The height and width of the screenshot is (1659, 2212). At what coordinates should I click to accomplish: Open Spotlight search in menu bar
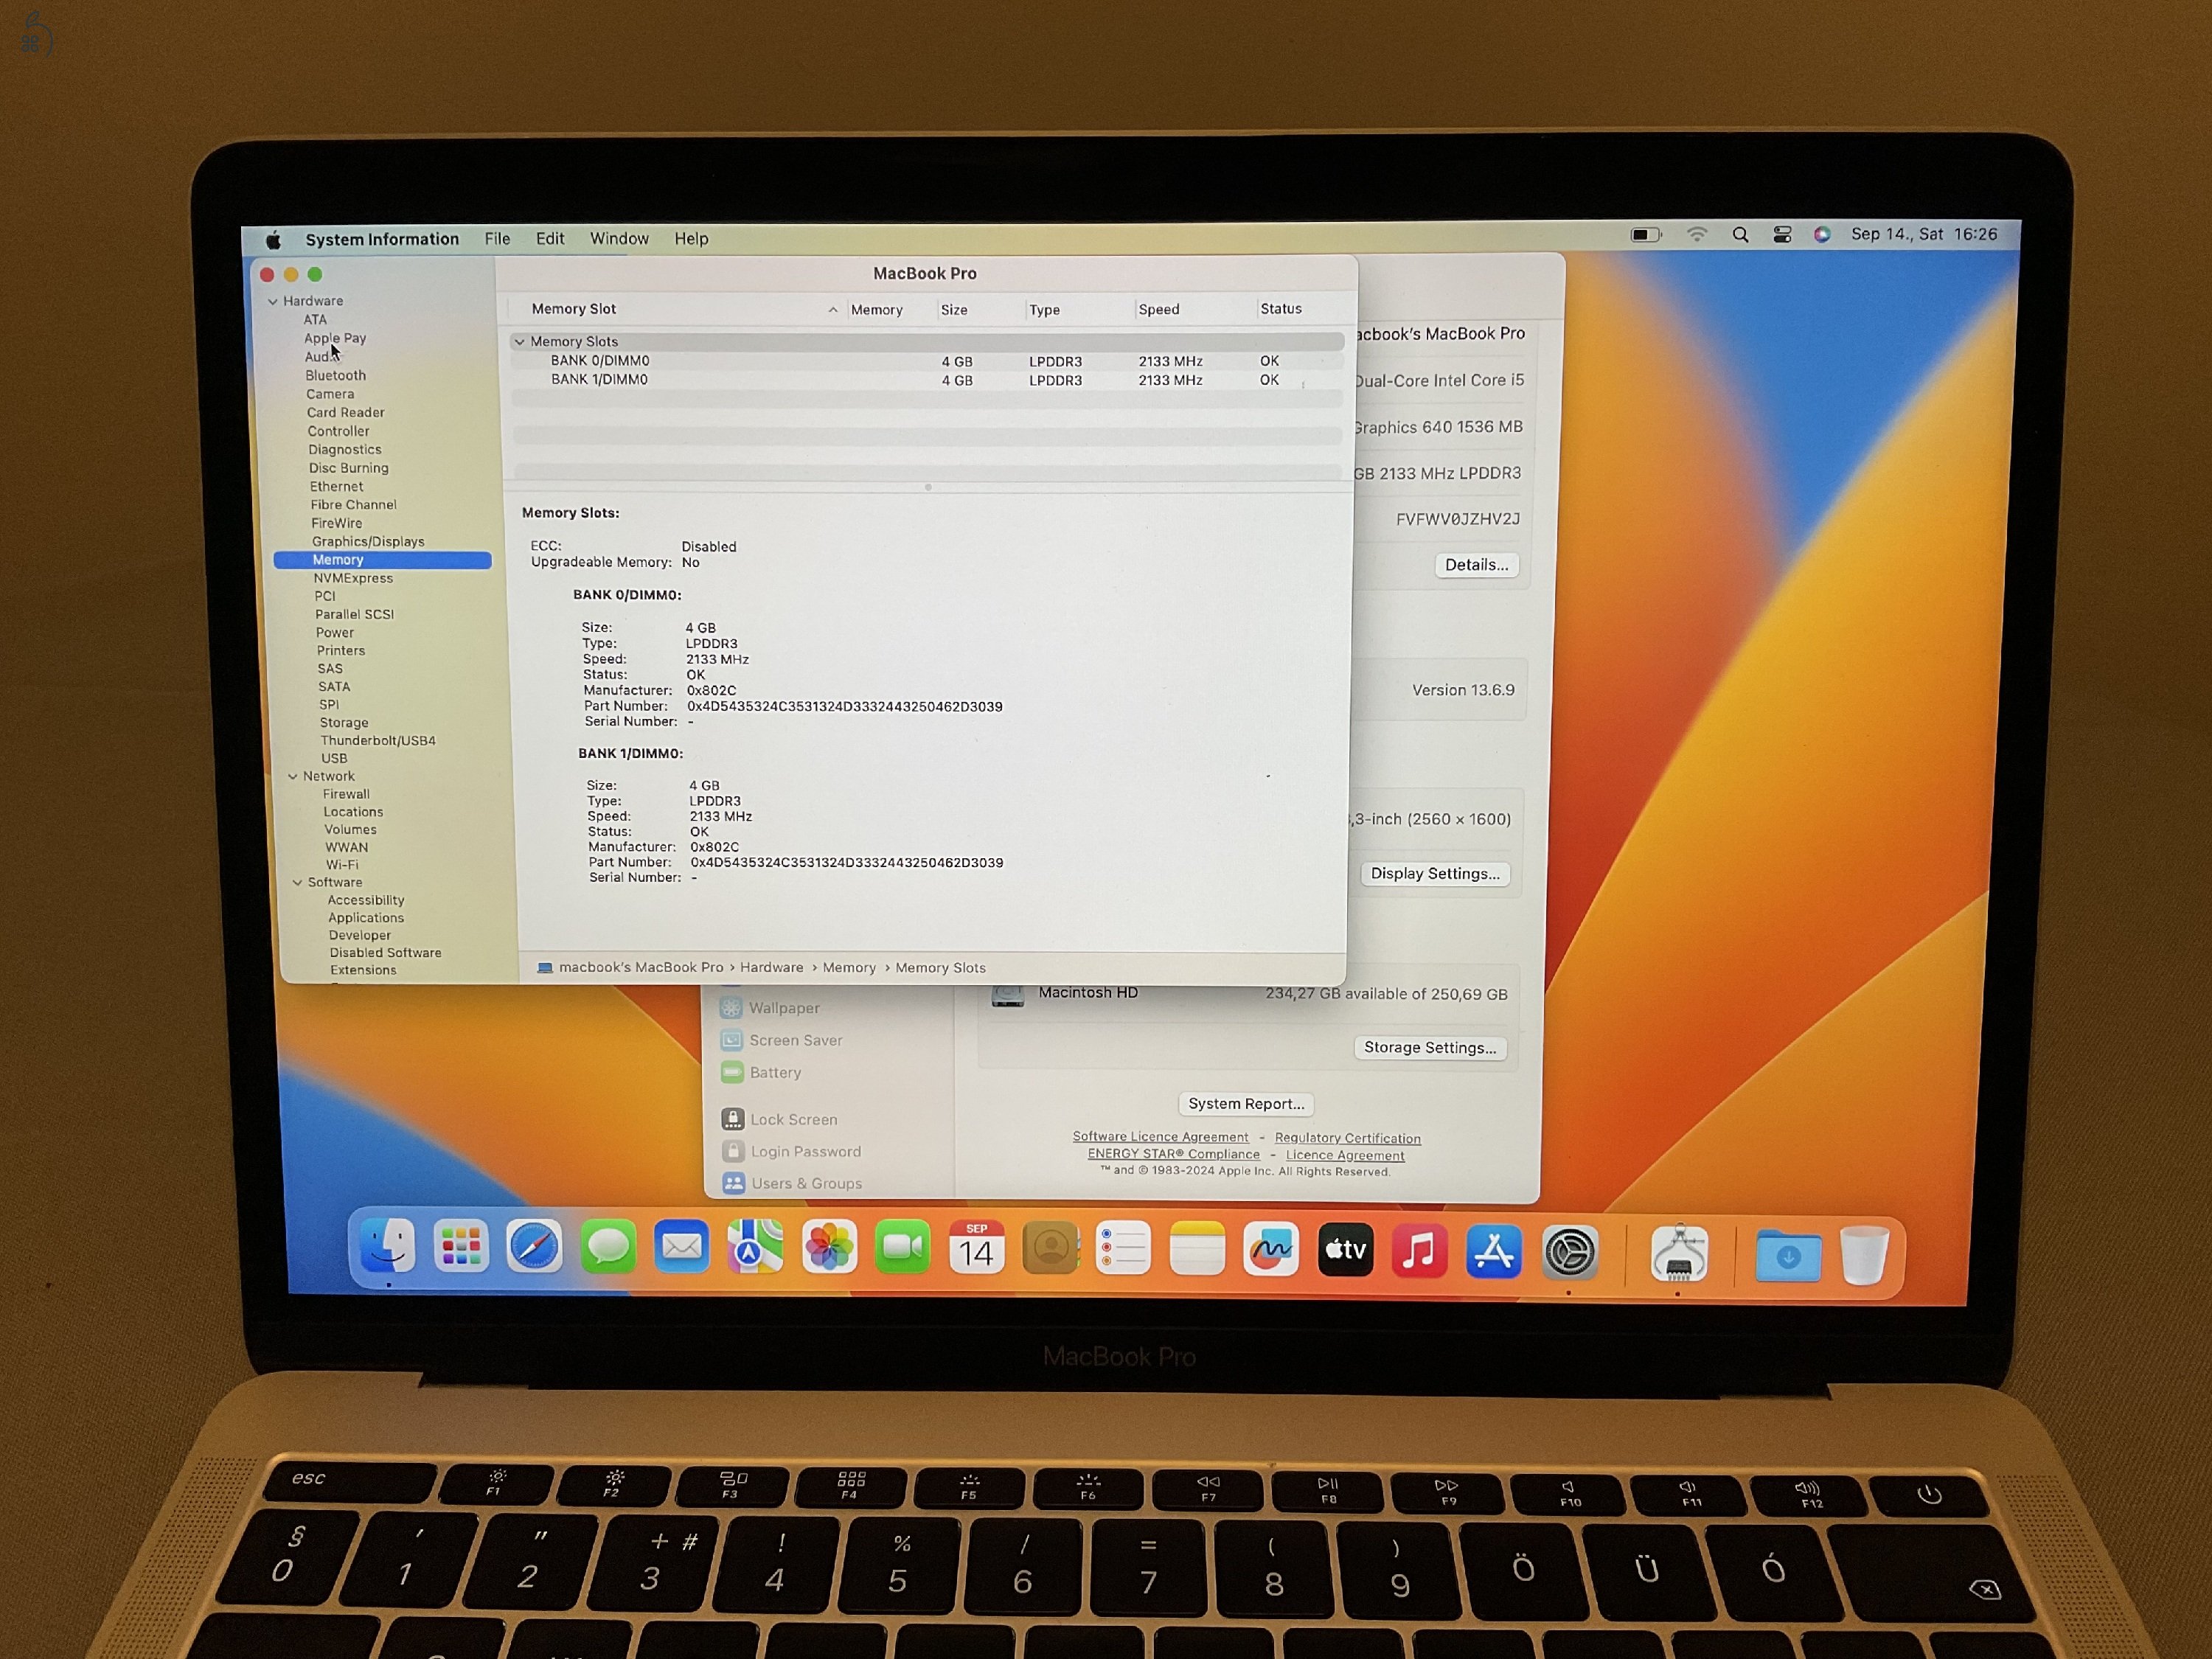1740,235
